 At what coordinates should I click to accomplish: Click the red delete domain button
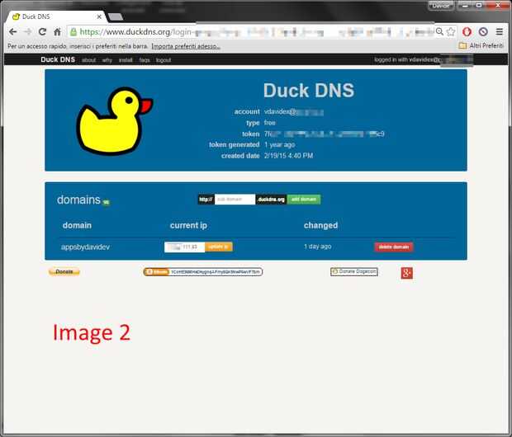point(393,247)
